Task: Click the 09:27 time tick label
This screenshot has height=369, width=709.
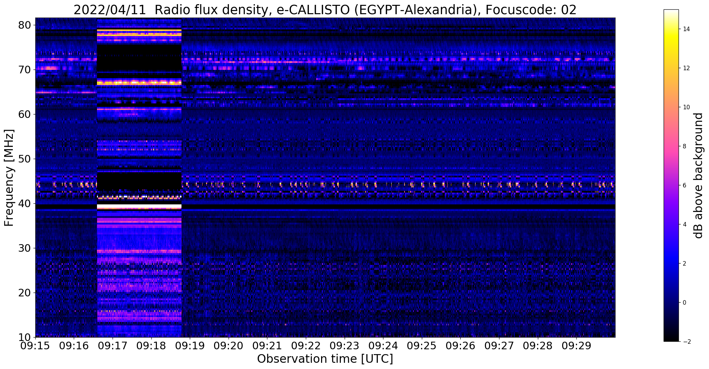Action: (499, 346)
